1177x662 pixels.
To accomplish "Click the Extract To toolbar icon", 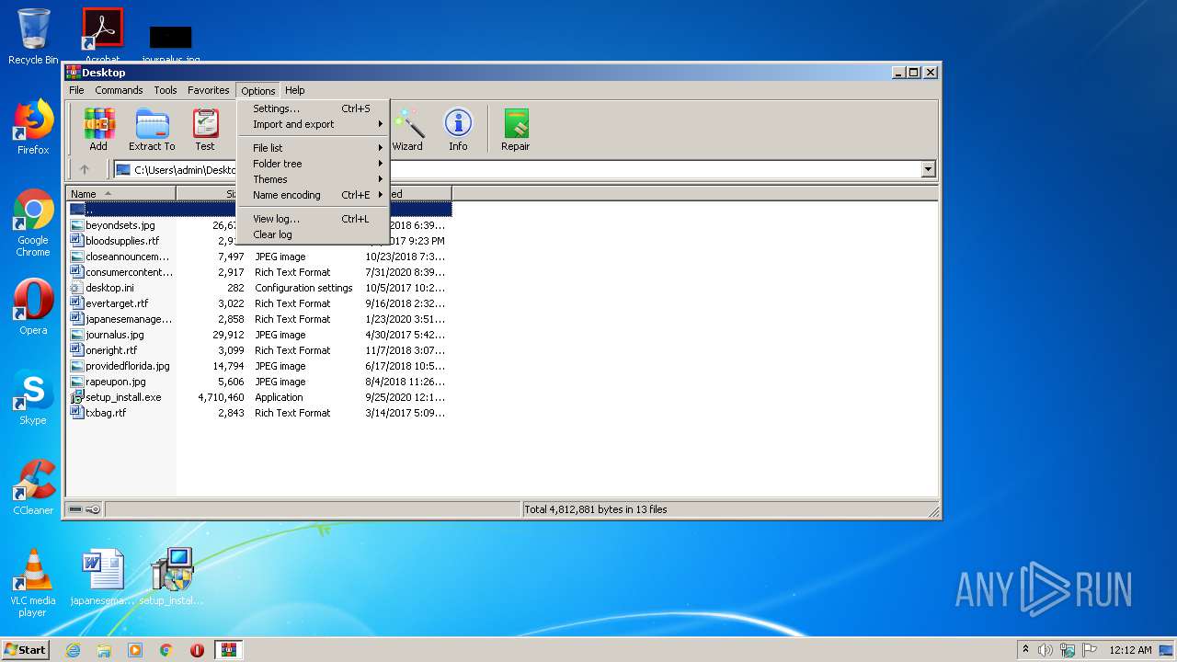I will [152, 130].
